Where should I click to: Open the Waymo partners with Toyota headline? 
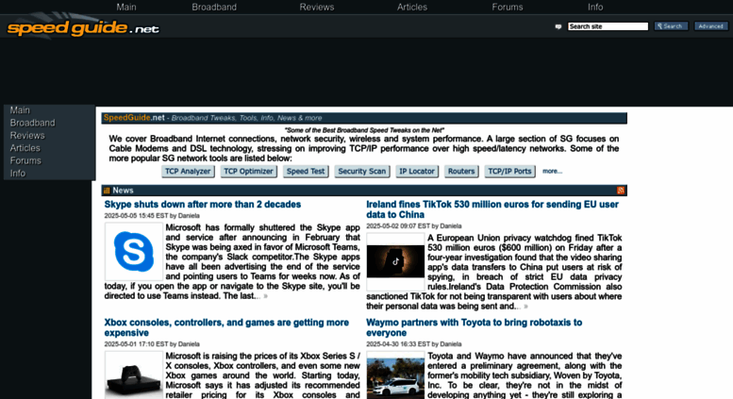click(x=474, y=327)
